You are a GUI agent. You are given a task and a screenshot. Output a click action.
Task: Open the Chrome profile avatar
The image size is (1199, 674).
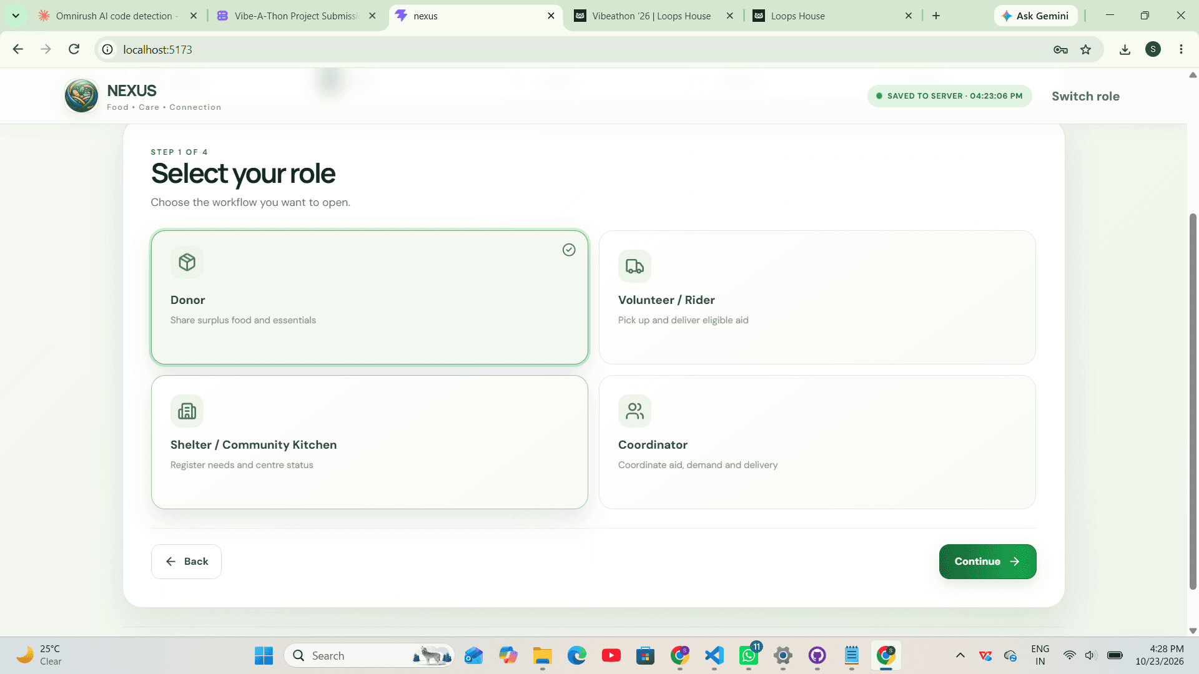[x=1153, y=49]
